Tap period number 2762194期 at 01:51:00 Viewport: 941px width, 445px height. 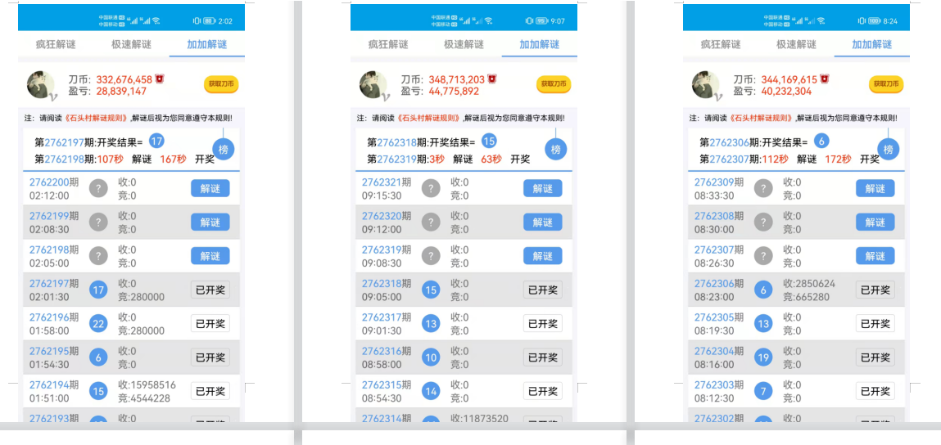point(55,385)
